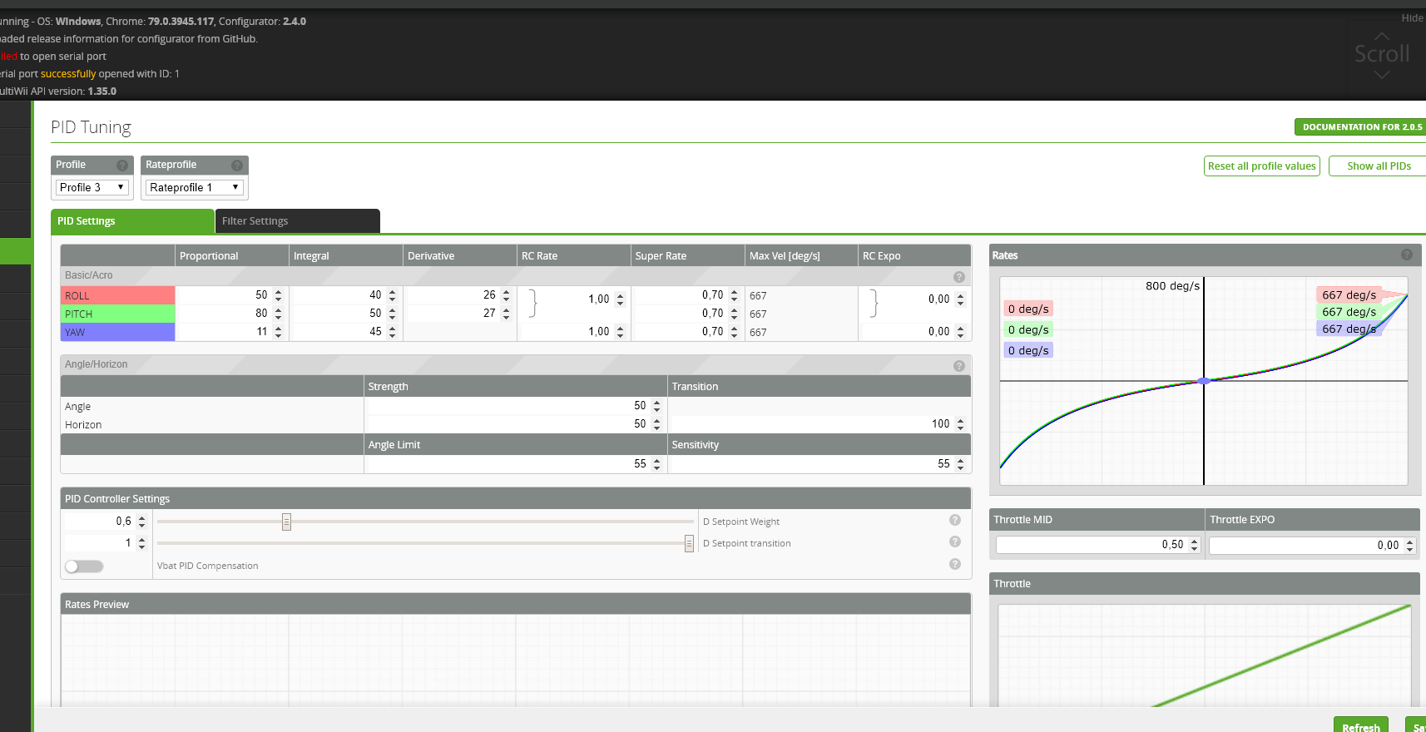Click the green 667 deg/s rate label
The height and width of the screenshot is (732, 1426).
pyautogui.click(x=1349, y=312)
